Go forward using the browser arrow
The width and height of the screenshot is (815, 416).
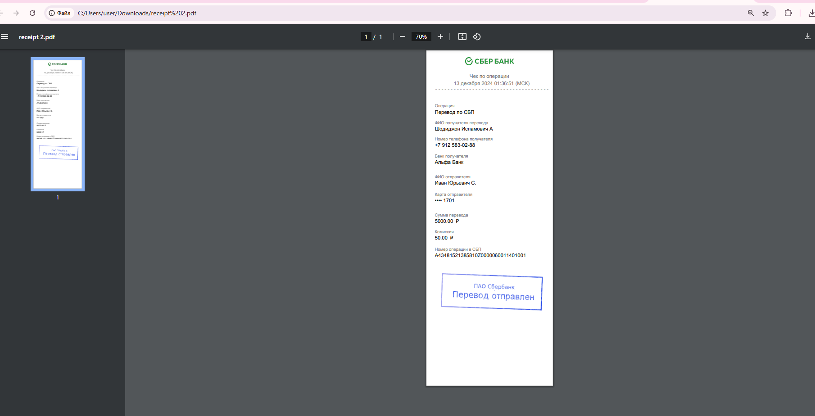(16, 13)
